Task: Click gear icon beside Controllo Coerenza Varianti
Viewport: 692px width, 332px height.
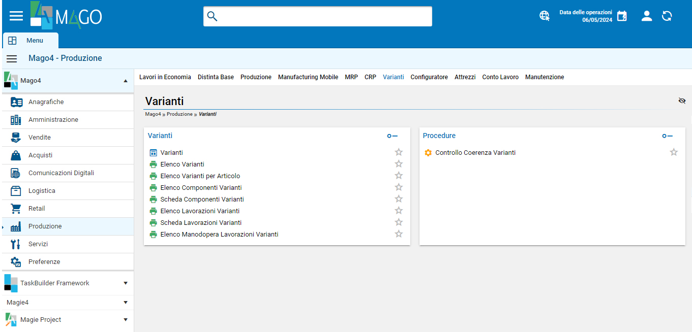Action: coord(428,153)
